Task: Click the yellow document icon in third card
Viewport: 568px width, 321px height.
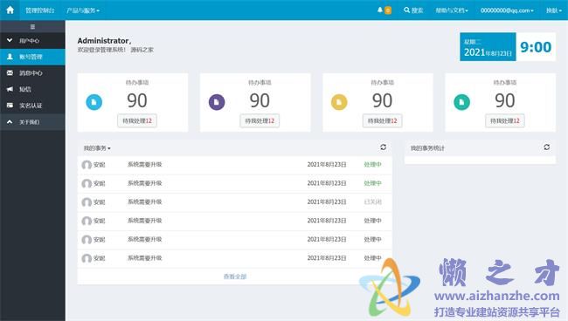Action: click(x=339, y=102)
